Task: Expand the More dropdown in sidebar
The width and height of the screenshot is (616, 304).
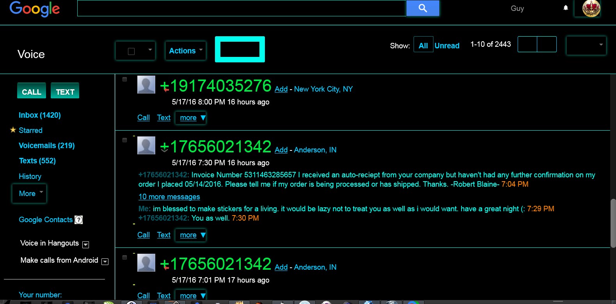Action: click(30, 193)
